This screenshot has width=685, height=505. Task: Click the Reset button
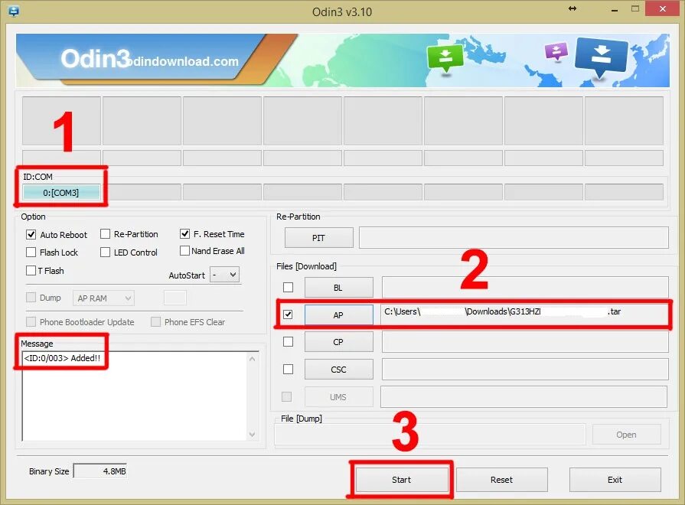pyautogui.click(x=501, y=480)
